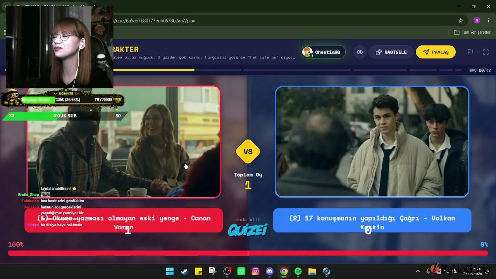Click the RASTGELE random quiz button
This screenshot has width=496, height=279.
(x=391, y=52)
